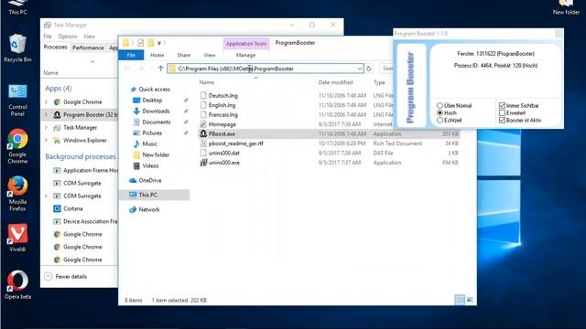Image resolution: width=586 pixels, height=329 pixels.
Task: Click the Up arrow in Explorer
Action: 161,69
